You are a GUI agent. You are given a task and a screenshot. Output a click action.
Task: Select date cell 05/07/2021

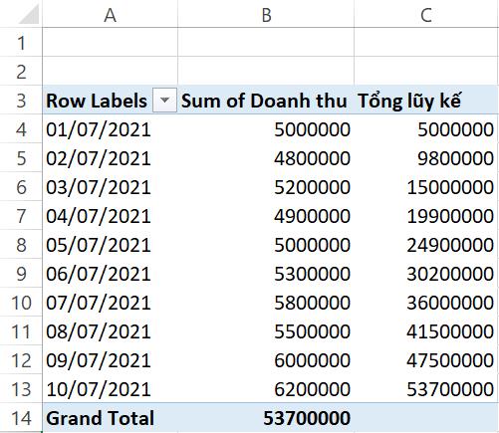pos(110,245)
